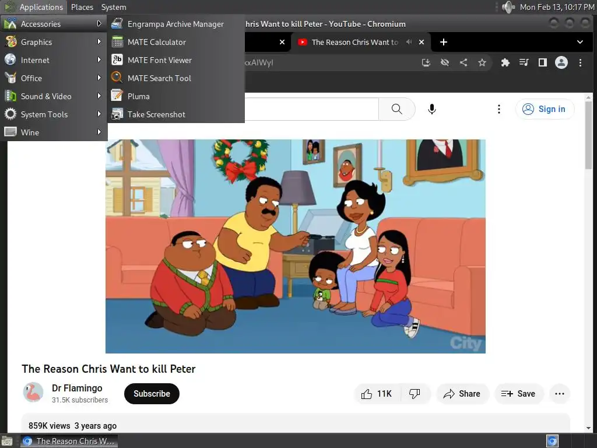Bookmark this page with star
The height and width of the screenshot is (448, 597).
click(482, 63)
